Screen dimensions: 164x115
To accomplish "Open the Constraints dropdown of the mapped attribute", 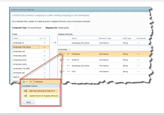I will point(138,43).
